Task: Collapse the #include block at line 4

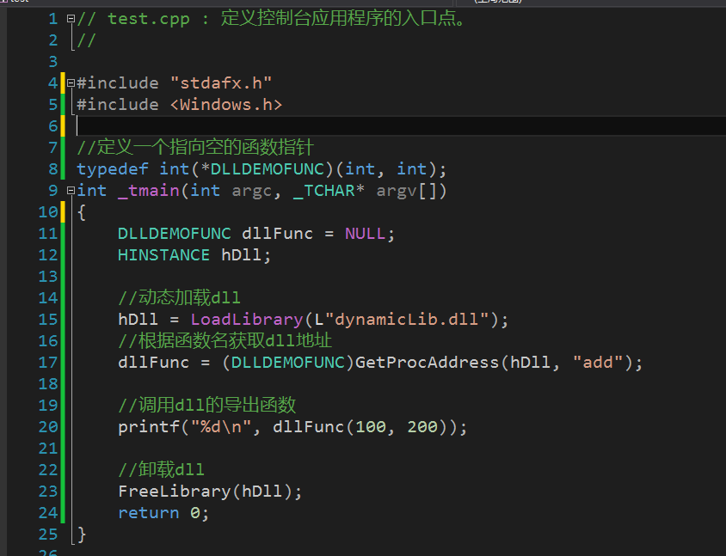Action: 71,83
